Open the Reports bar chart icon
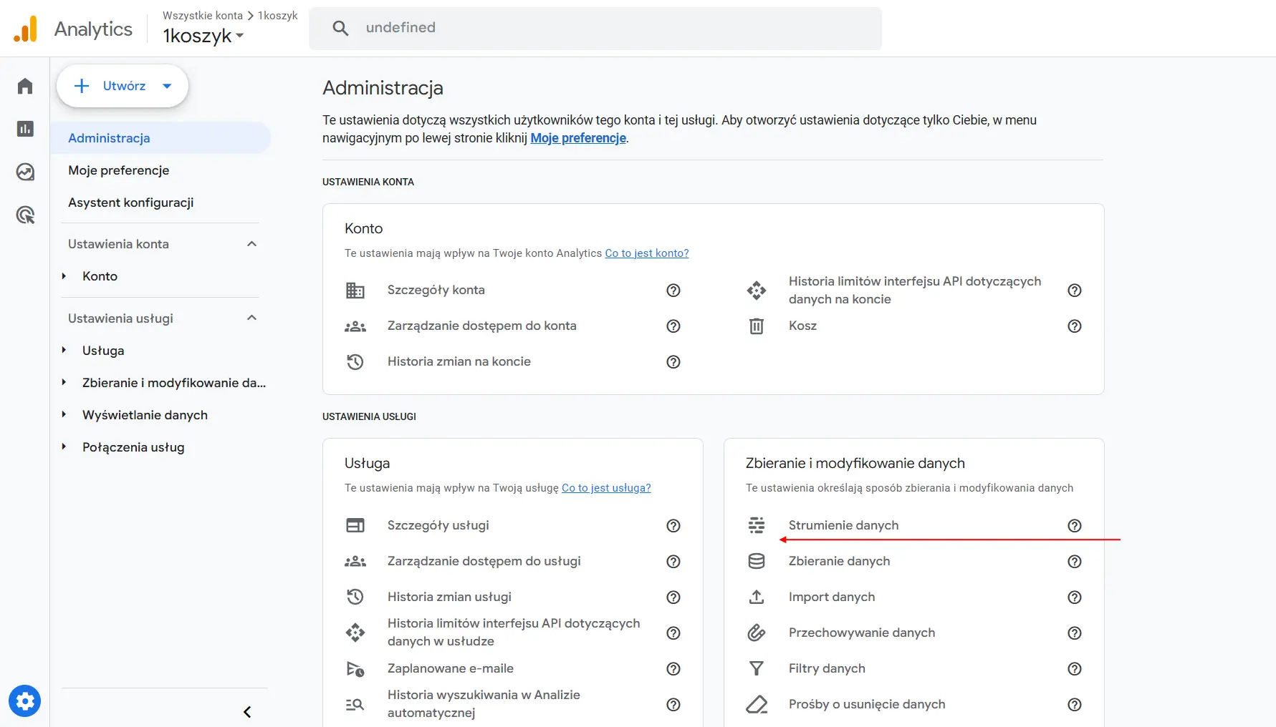 click(x=25, y=129)
